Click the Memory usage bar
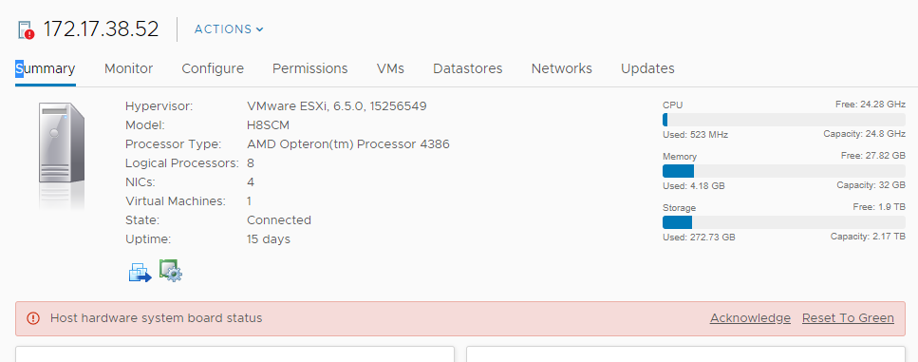 click(x=784, y=171)
